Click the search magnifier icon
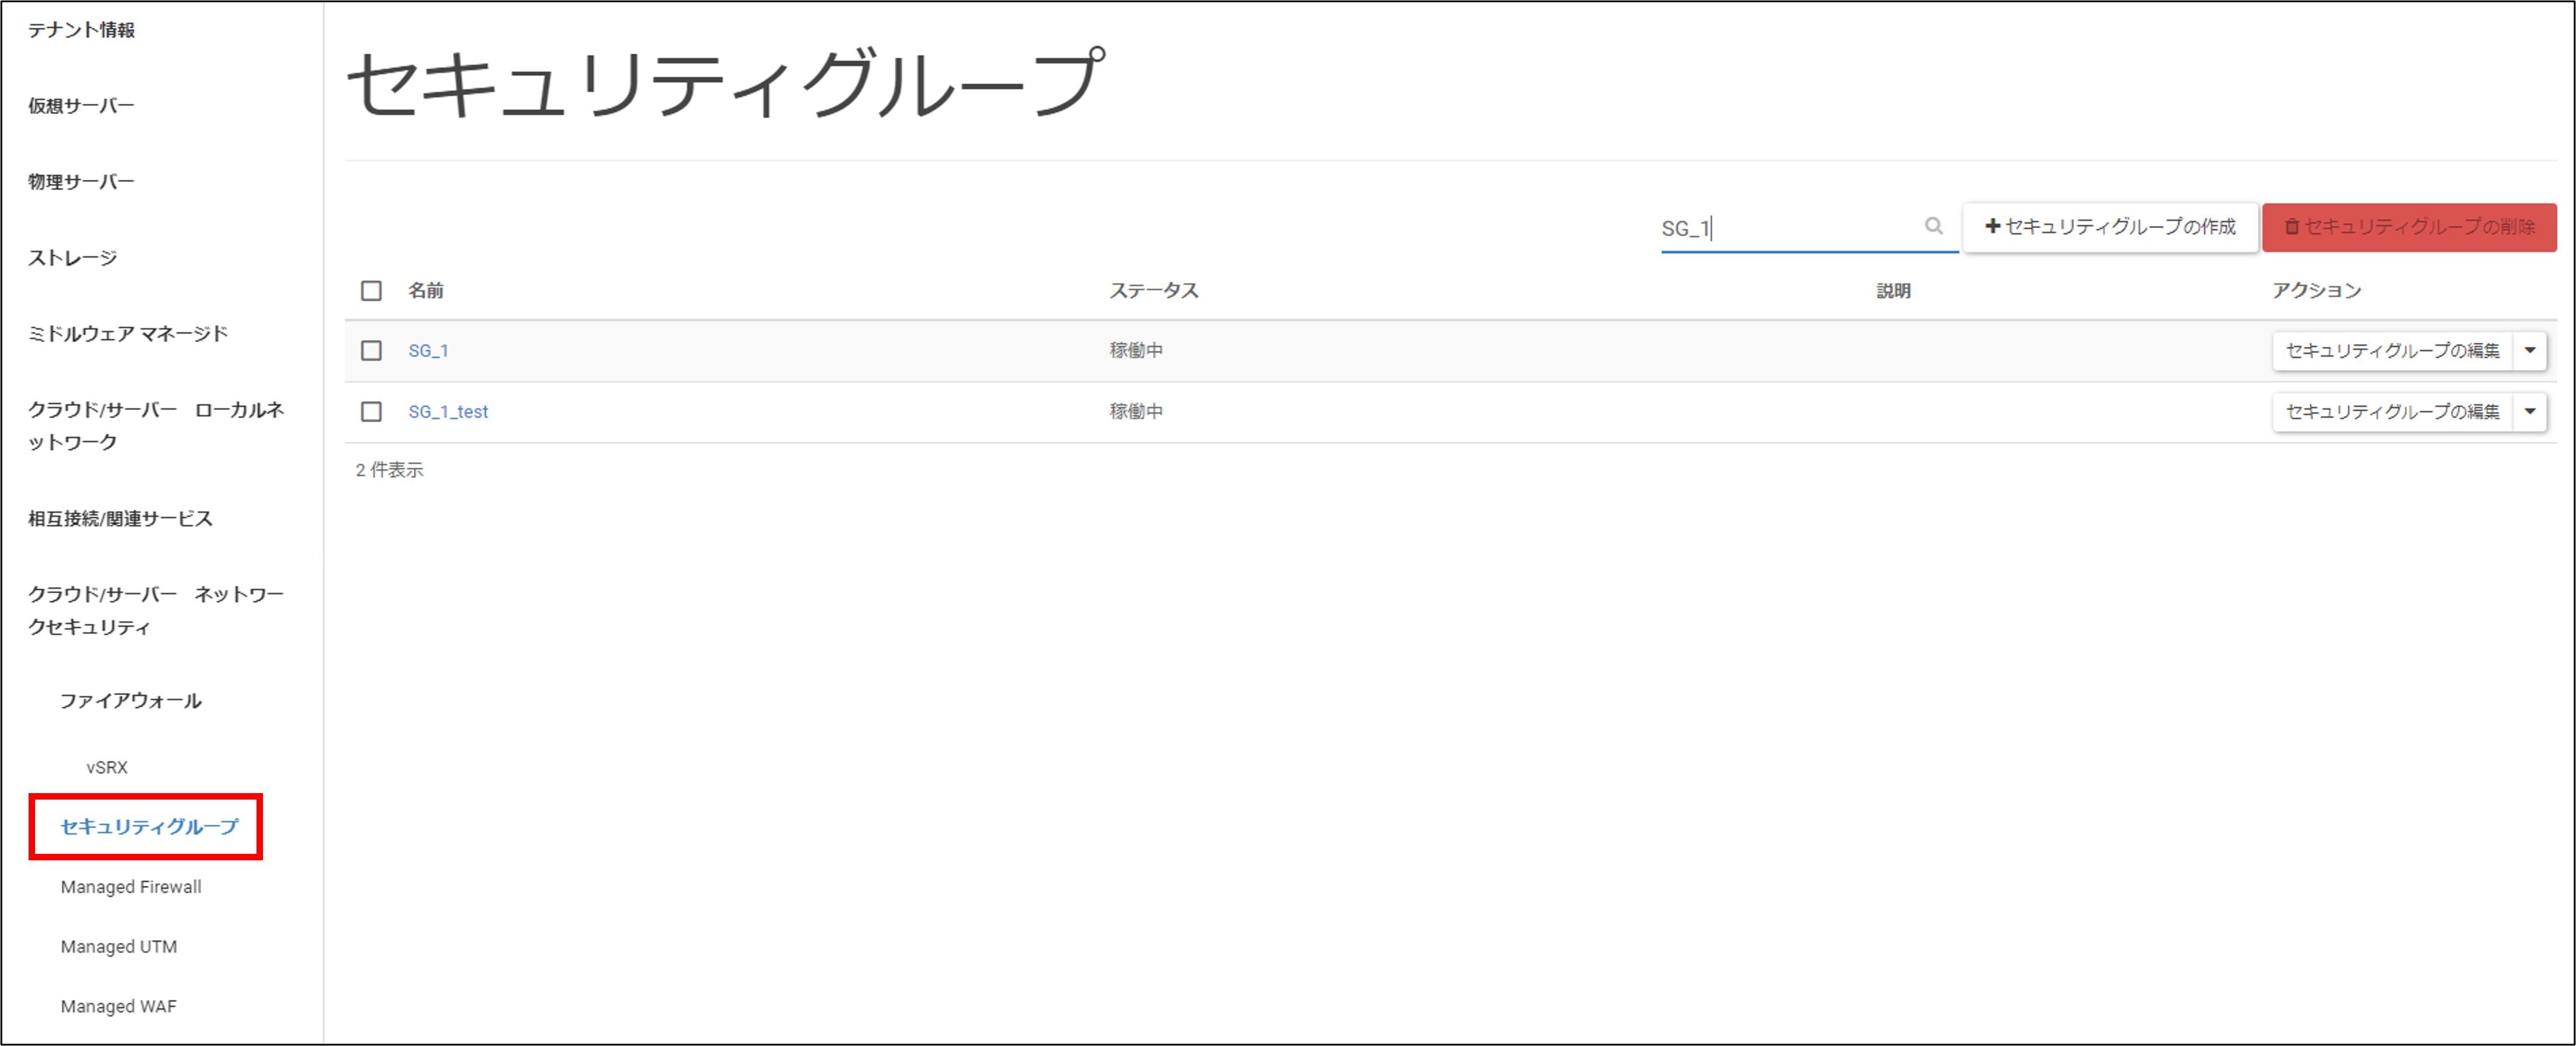 [x=1933, y=226]
